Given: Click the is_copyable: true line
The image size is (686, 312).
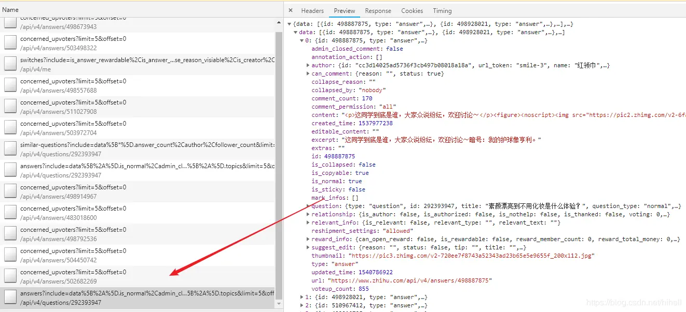Looking at the screenshot, I should click(340, 173).
